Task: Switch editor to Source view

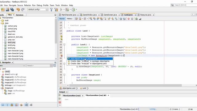Action: tap(62, 18)
